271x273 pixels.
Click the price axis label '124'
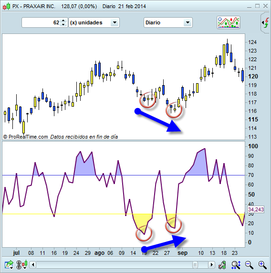(x=252, y=42)
